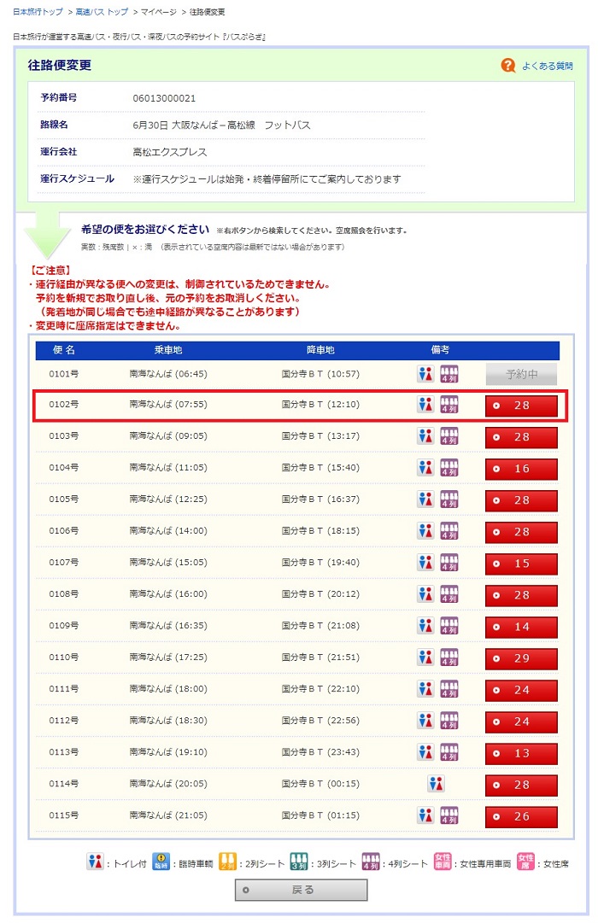Click the 女性席 legend icon
This screenshot has width=598, height=923.
tap(525, 862)
